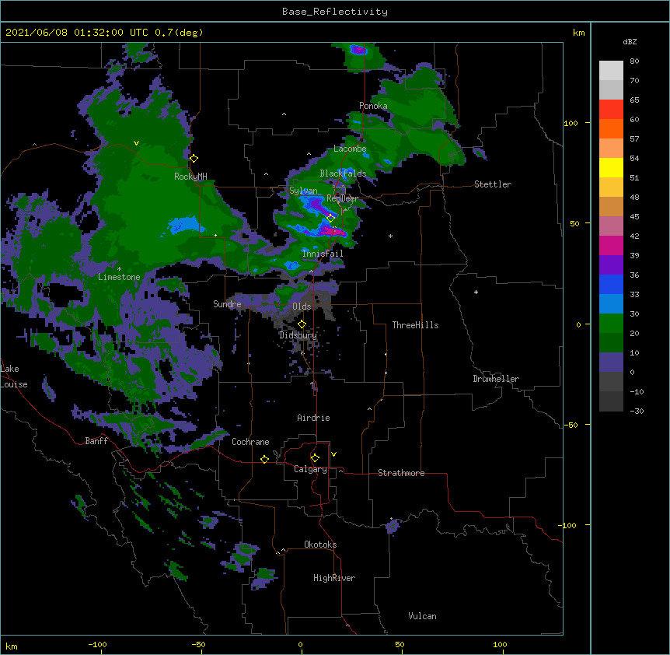The height and width of the screenshot is (655, 670).
Task: Click the dBZ legend heading
Action: (x=630, y=41)
